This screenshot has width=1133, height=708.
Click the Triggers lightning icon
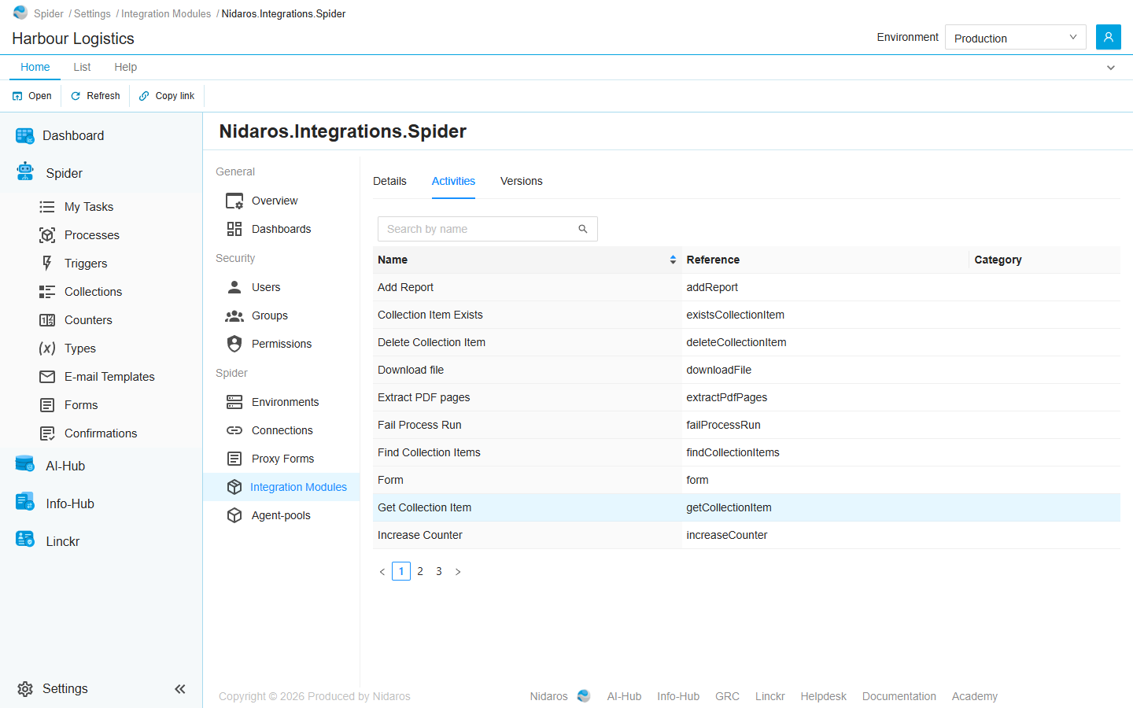(x=47, y=264)
